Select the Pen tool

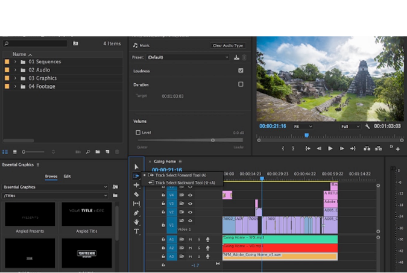pyautogui.click(x=136, y=213)
